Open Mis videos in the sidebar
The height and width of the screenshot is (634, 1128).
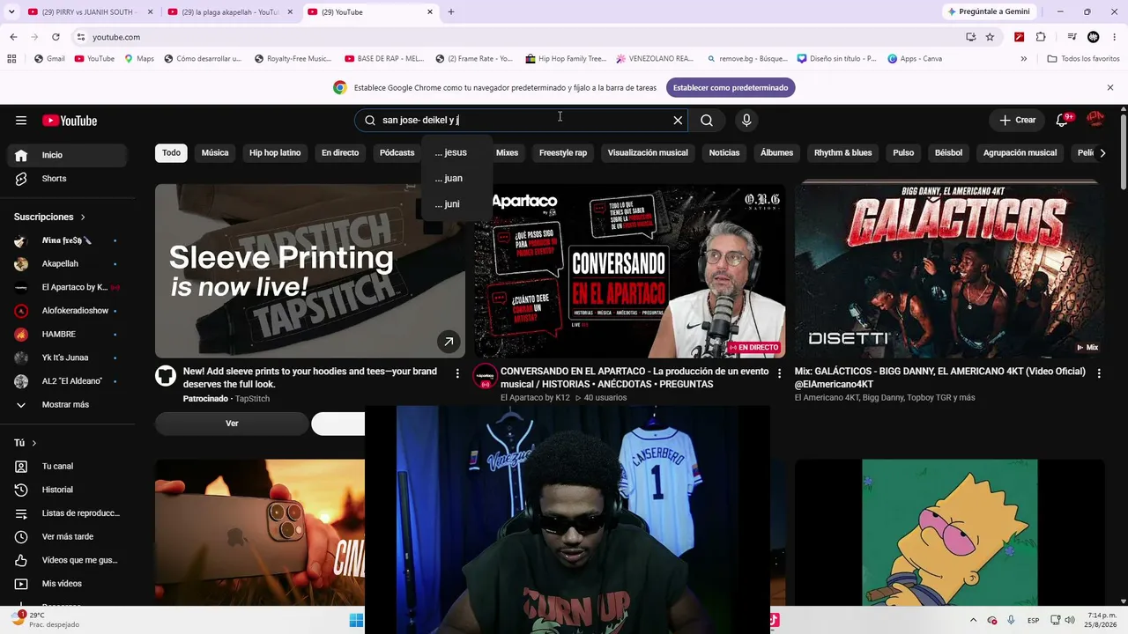point(68,584)
